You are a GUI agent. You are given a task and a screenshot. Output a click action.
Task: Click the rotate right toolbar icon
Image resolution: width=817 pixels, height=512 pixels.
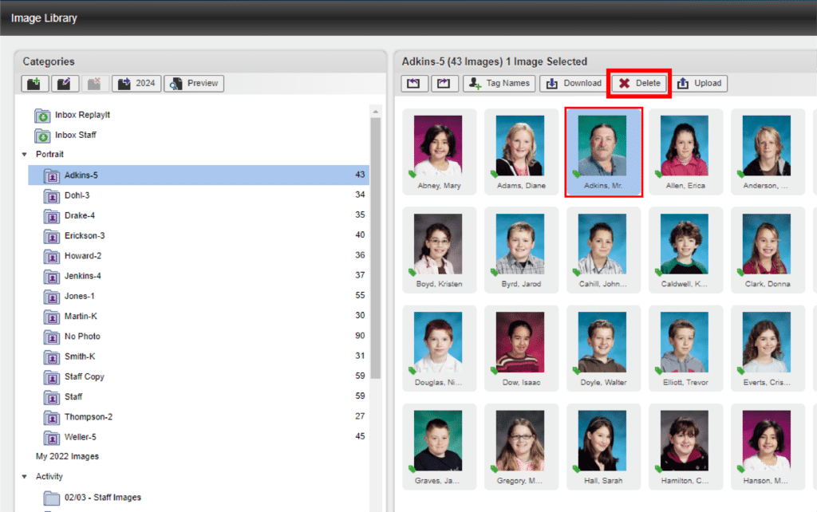444,83
